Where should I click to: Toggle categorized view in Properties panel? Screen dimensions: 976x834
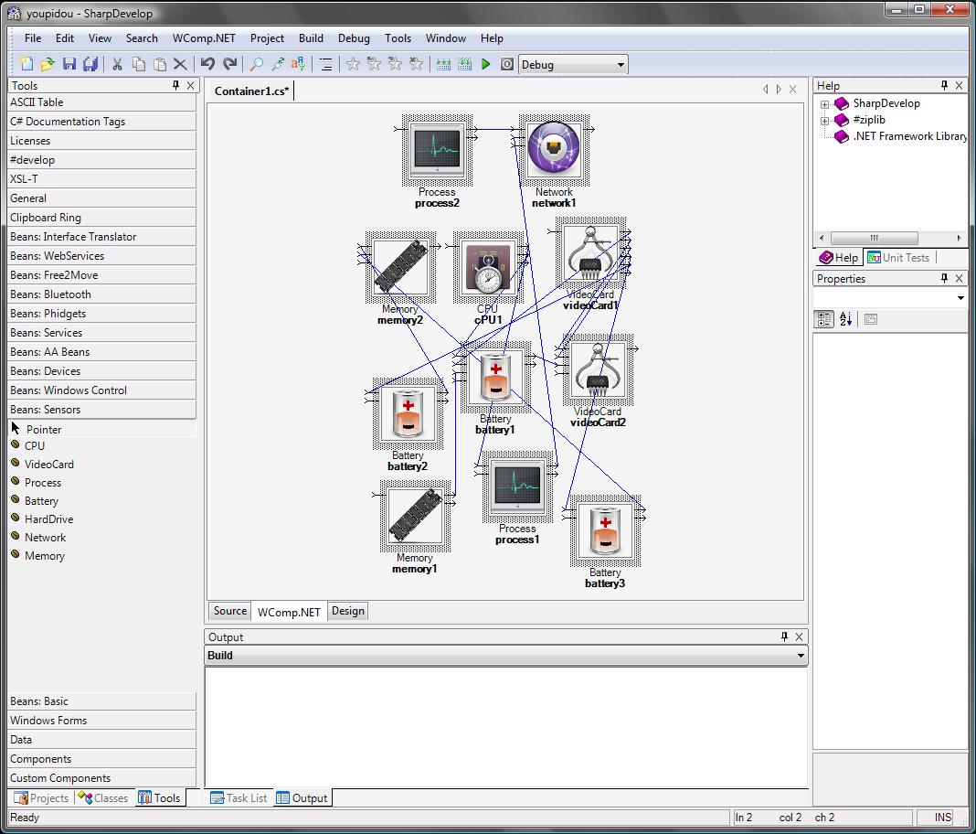[824, 319]
